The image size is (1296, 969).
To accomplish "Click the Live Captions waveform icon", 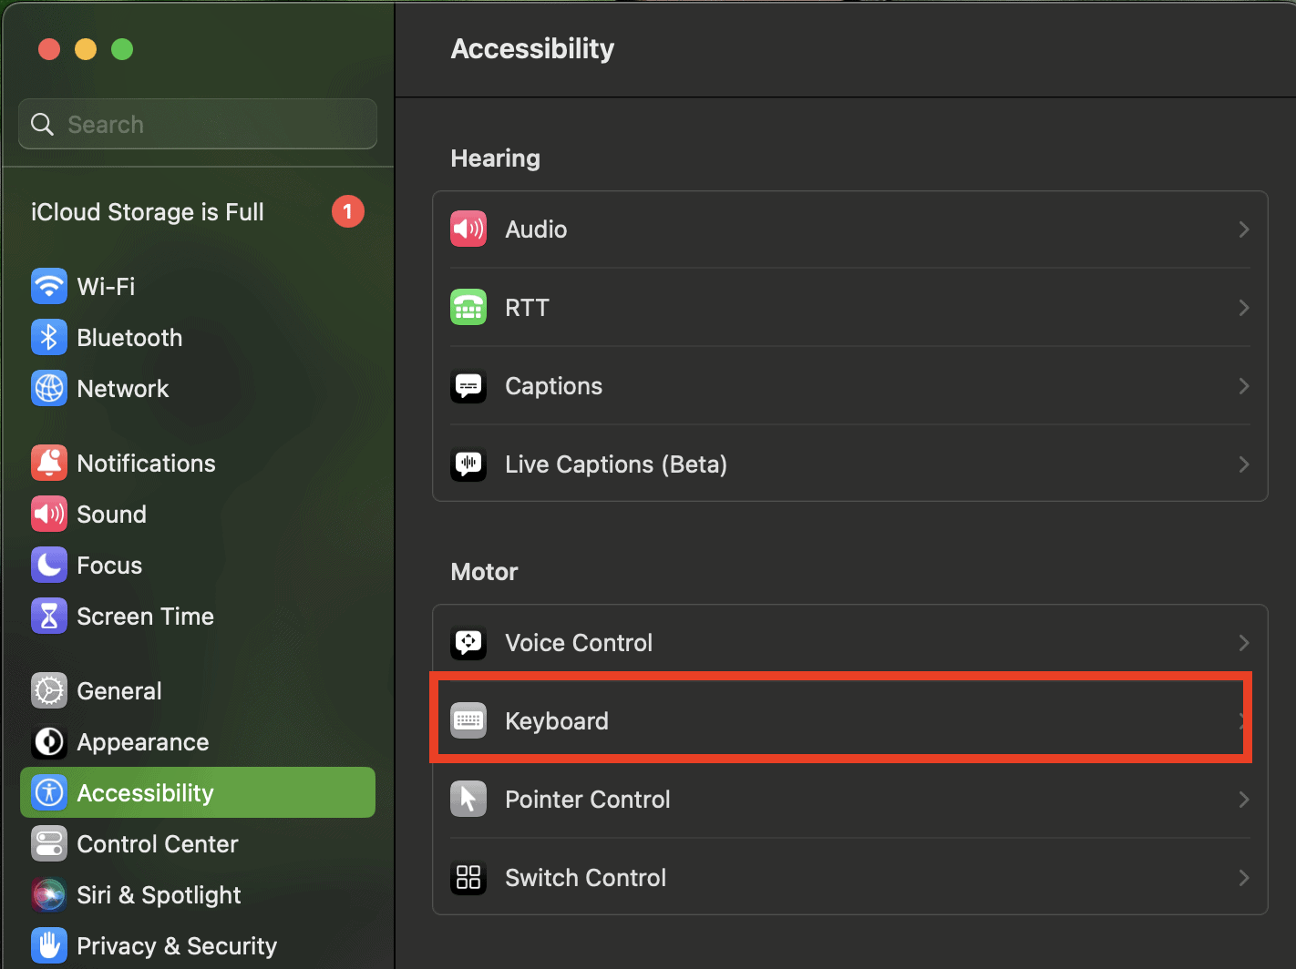I will point(468,464).
